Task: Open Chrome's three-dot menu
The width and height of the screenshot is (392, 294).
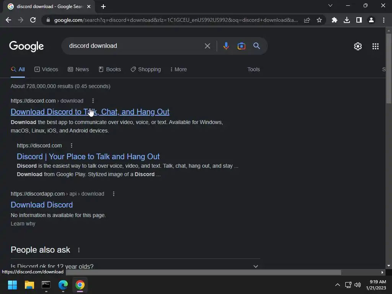Action: 384,20
